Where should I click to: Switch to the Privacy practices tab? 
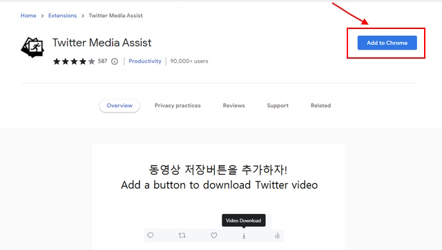(177, 106)
